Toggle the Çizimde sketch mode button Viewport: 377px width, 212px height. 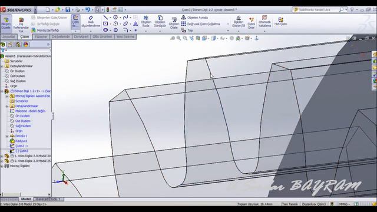(75, 22)
